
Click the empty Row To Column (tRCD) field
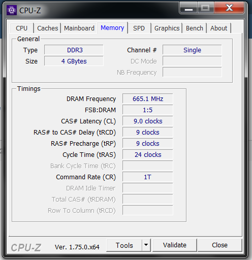point(148,210)
